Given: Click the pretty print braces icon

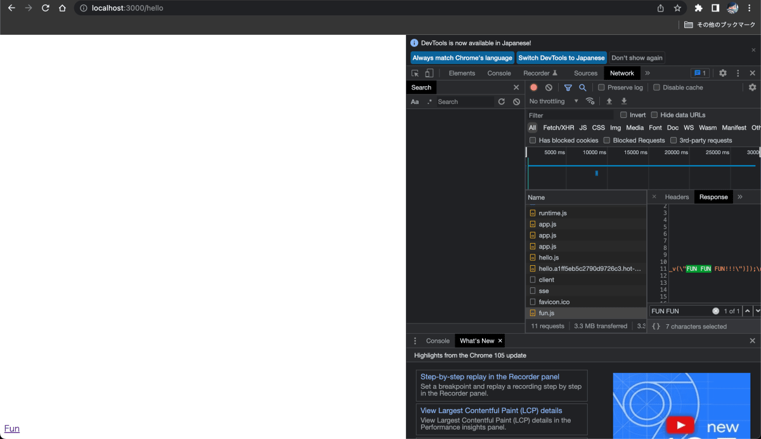Looking at the screenshot, I should (x=656, y=326).
